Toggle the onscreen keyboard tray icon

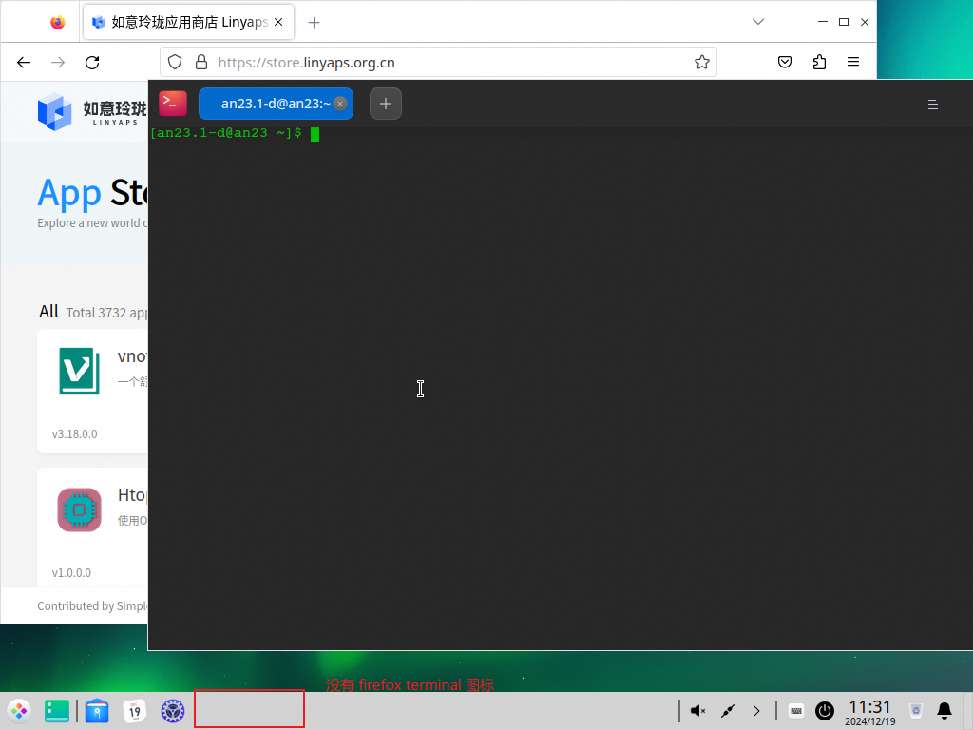(796, 710)
